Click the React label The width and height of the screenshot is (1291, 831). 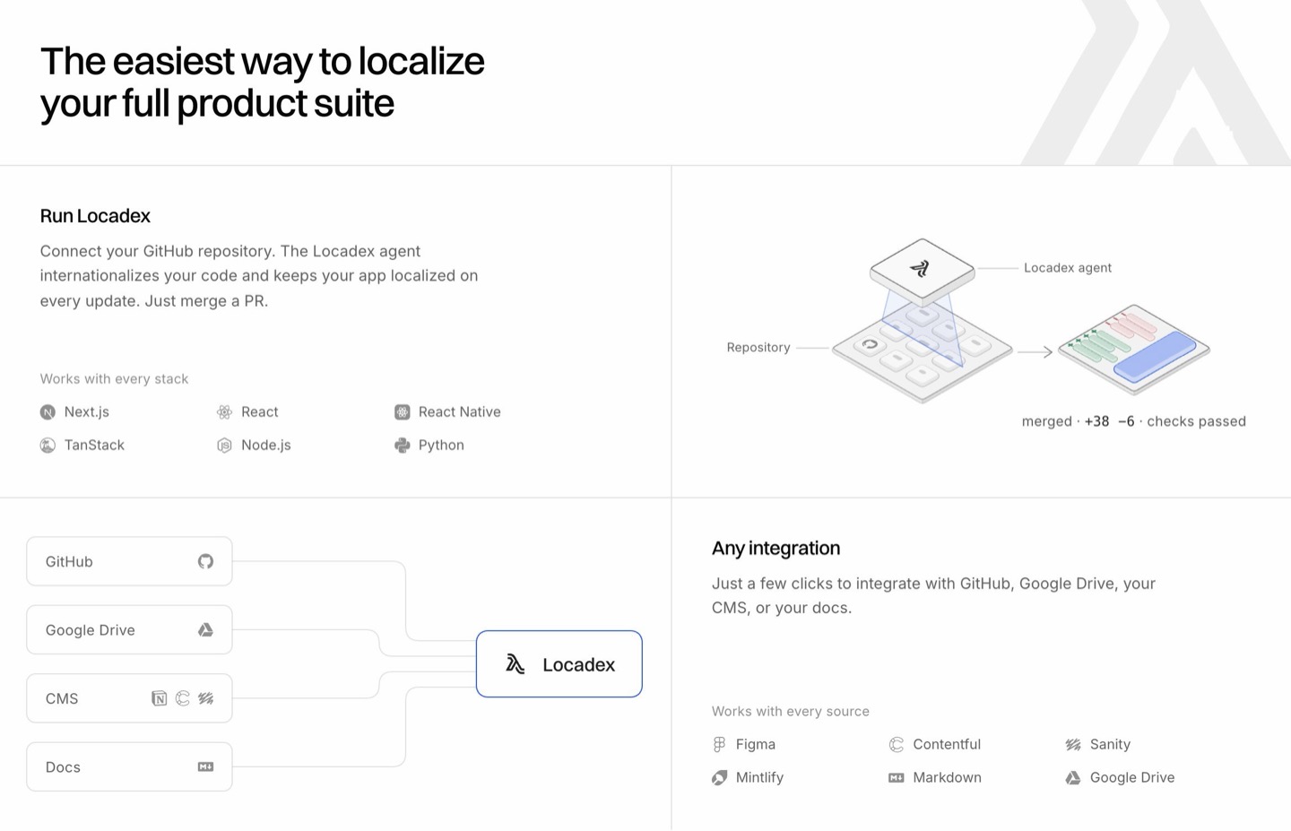pos(260,412)
